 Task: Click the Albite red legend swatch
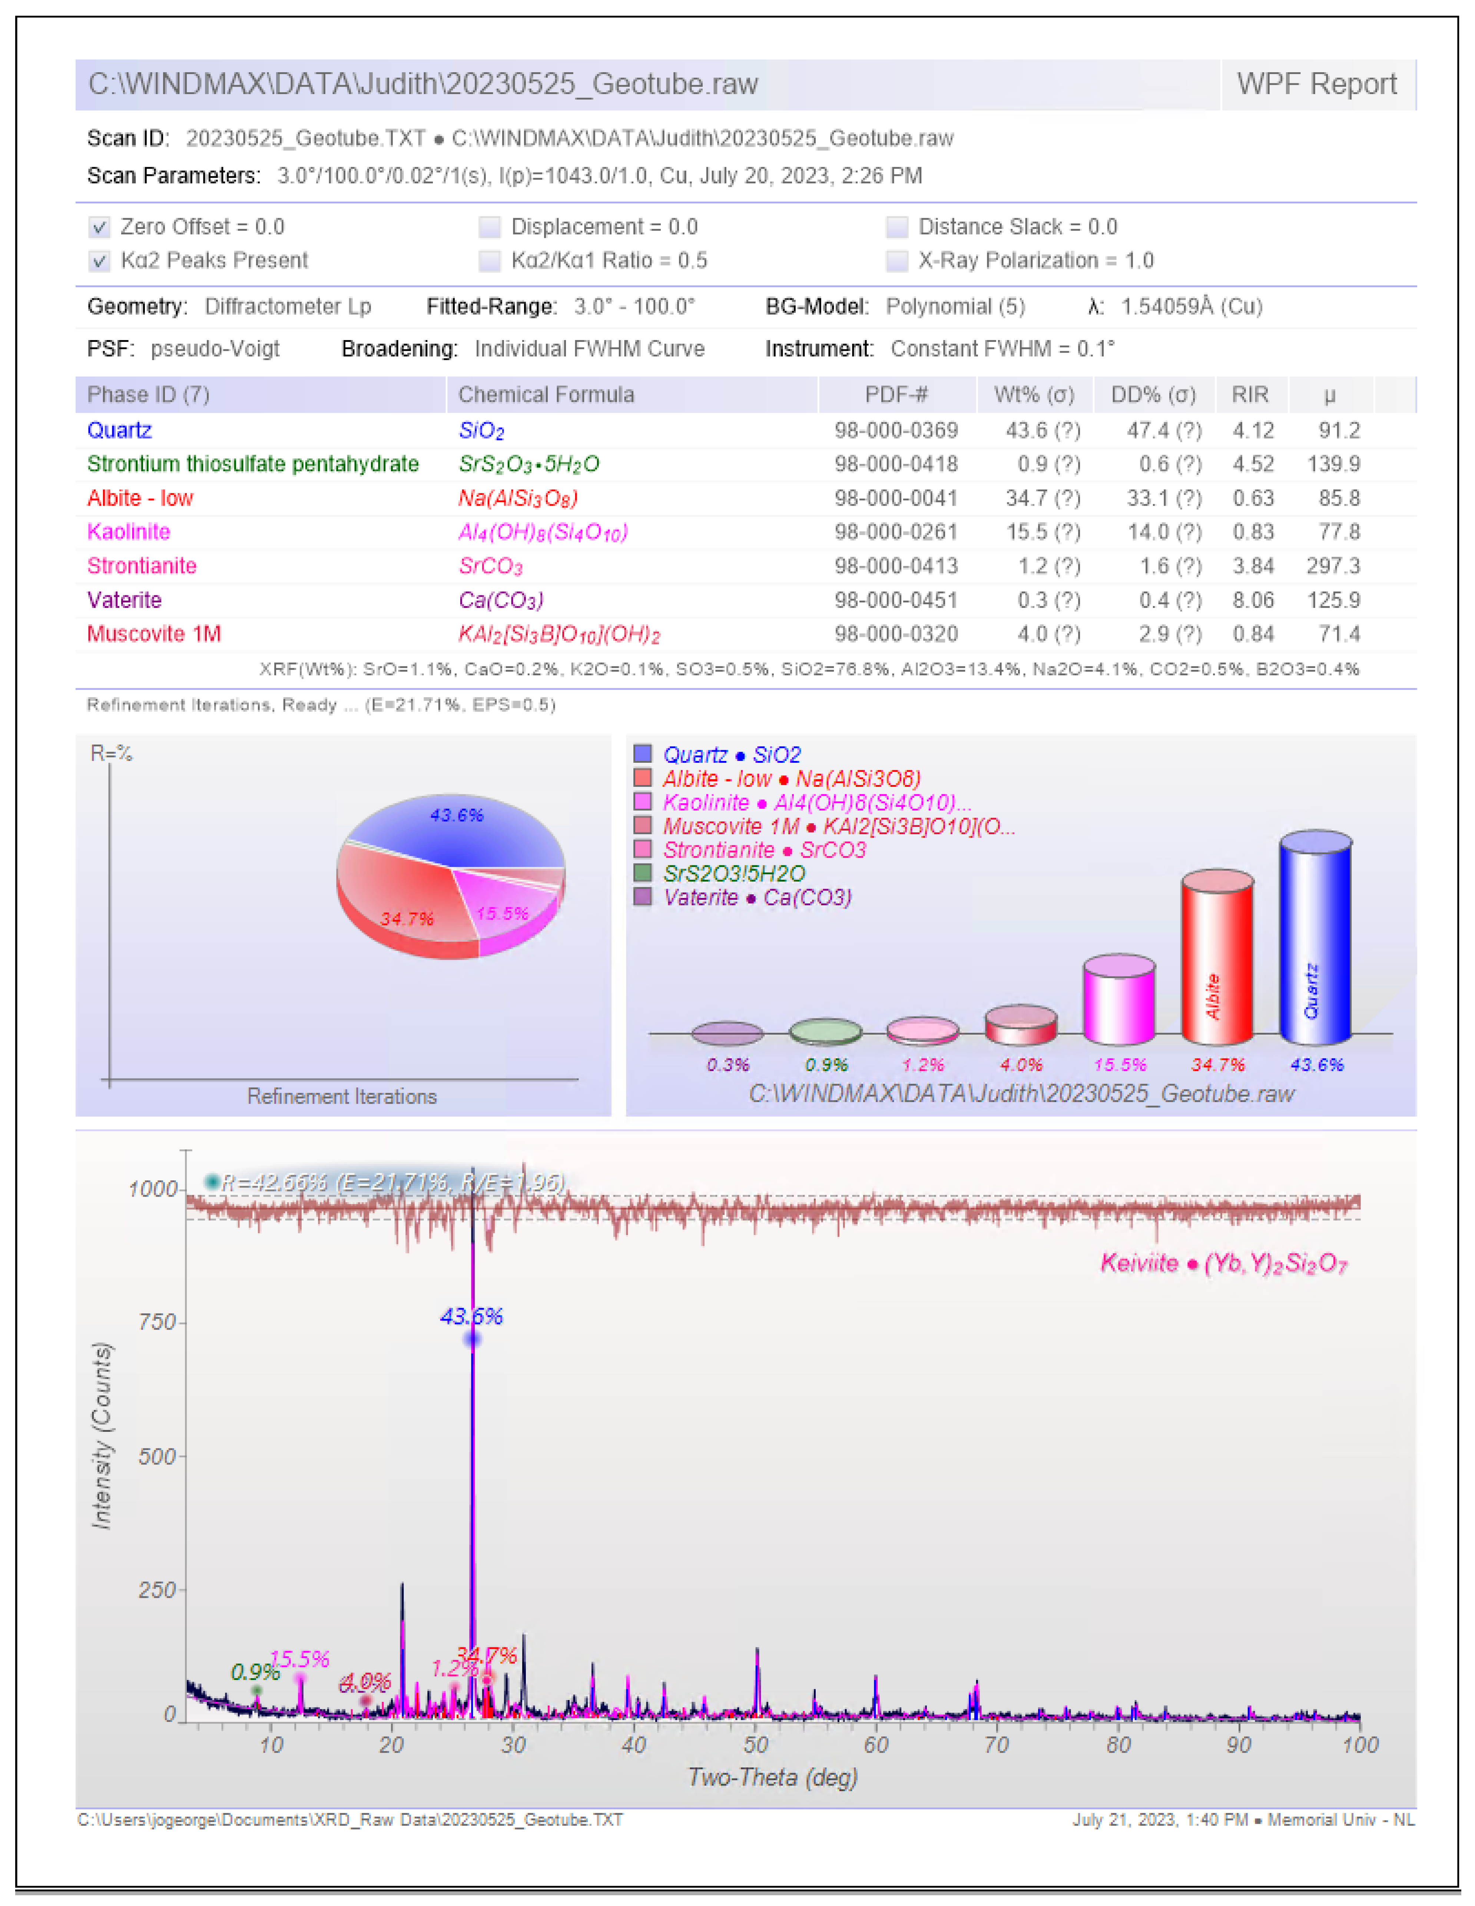coord(643,778)
